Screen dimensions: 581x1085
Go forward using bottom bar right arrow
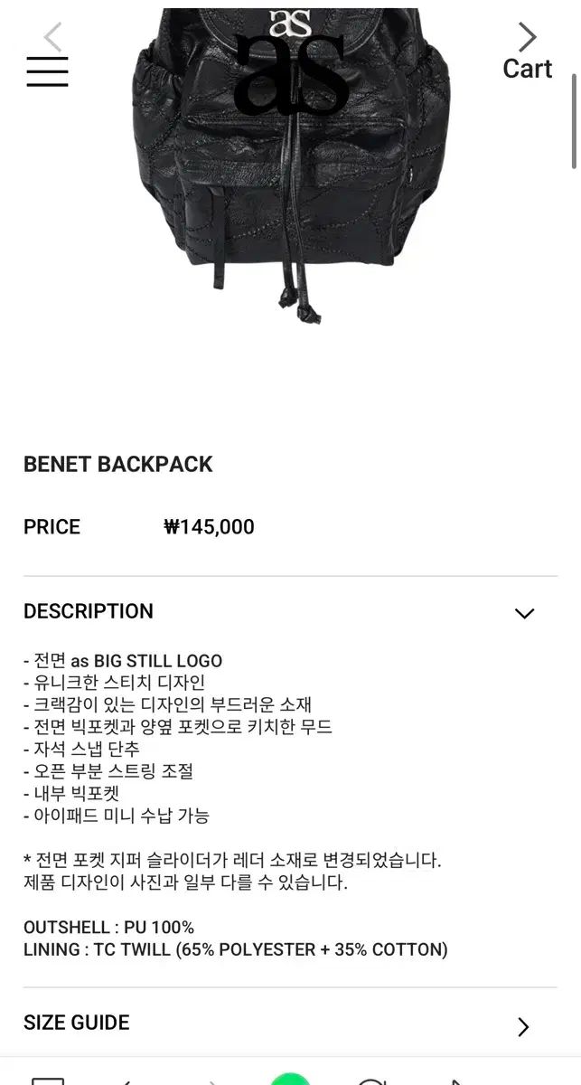click(213, 1080)
